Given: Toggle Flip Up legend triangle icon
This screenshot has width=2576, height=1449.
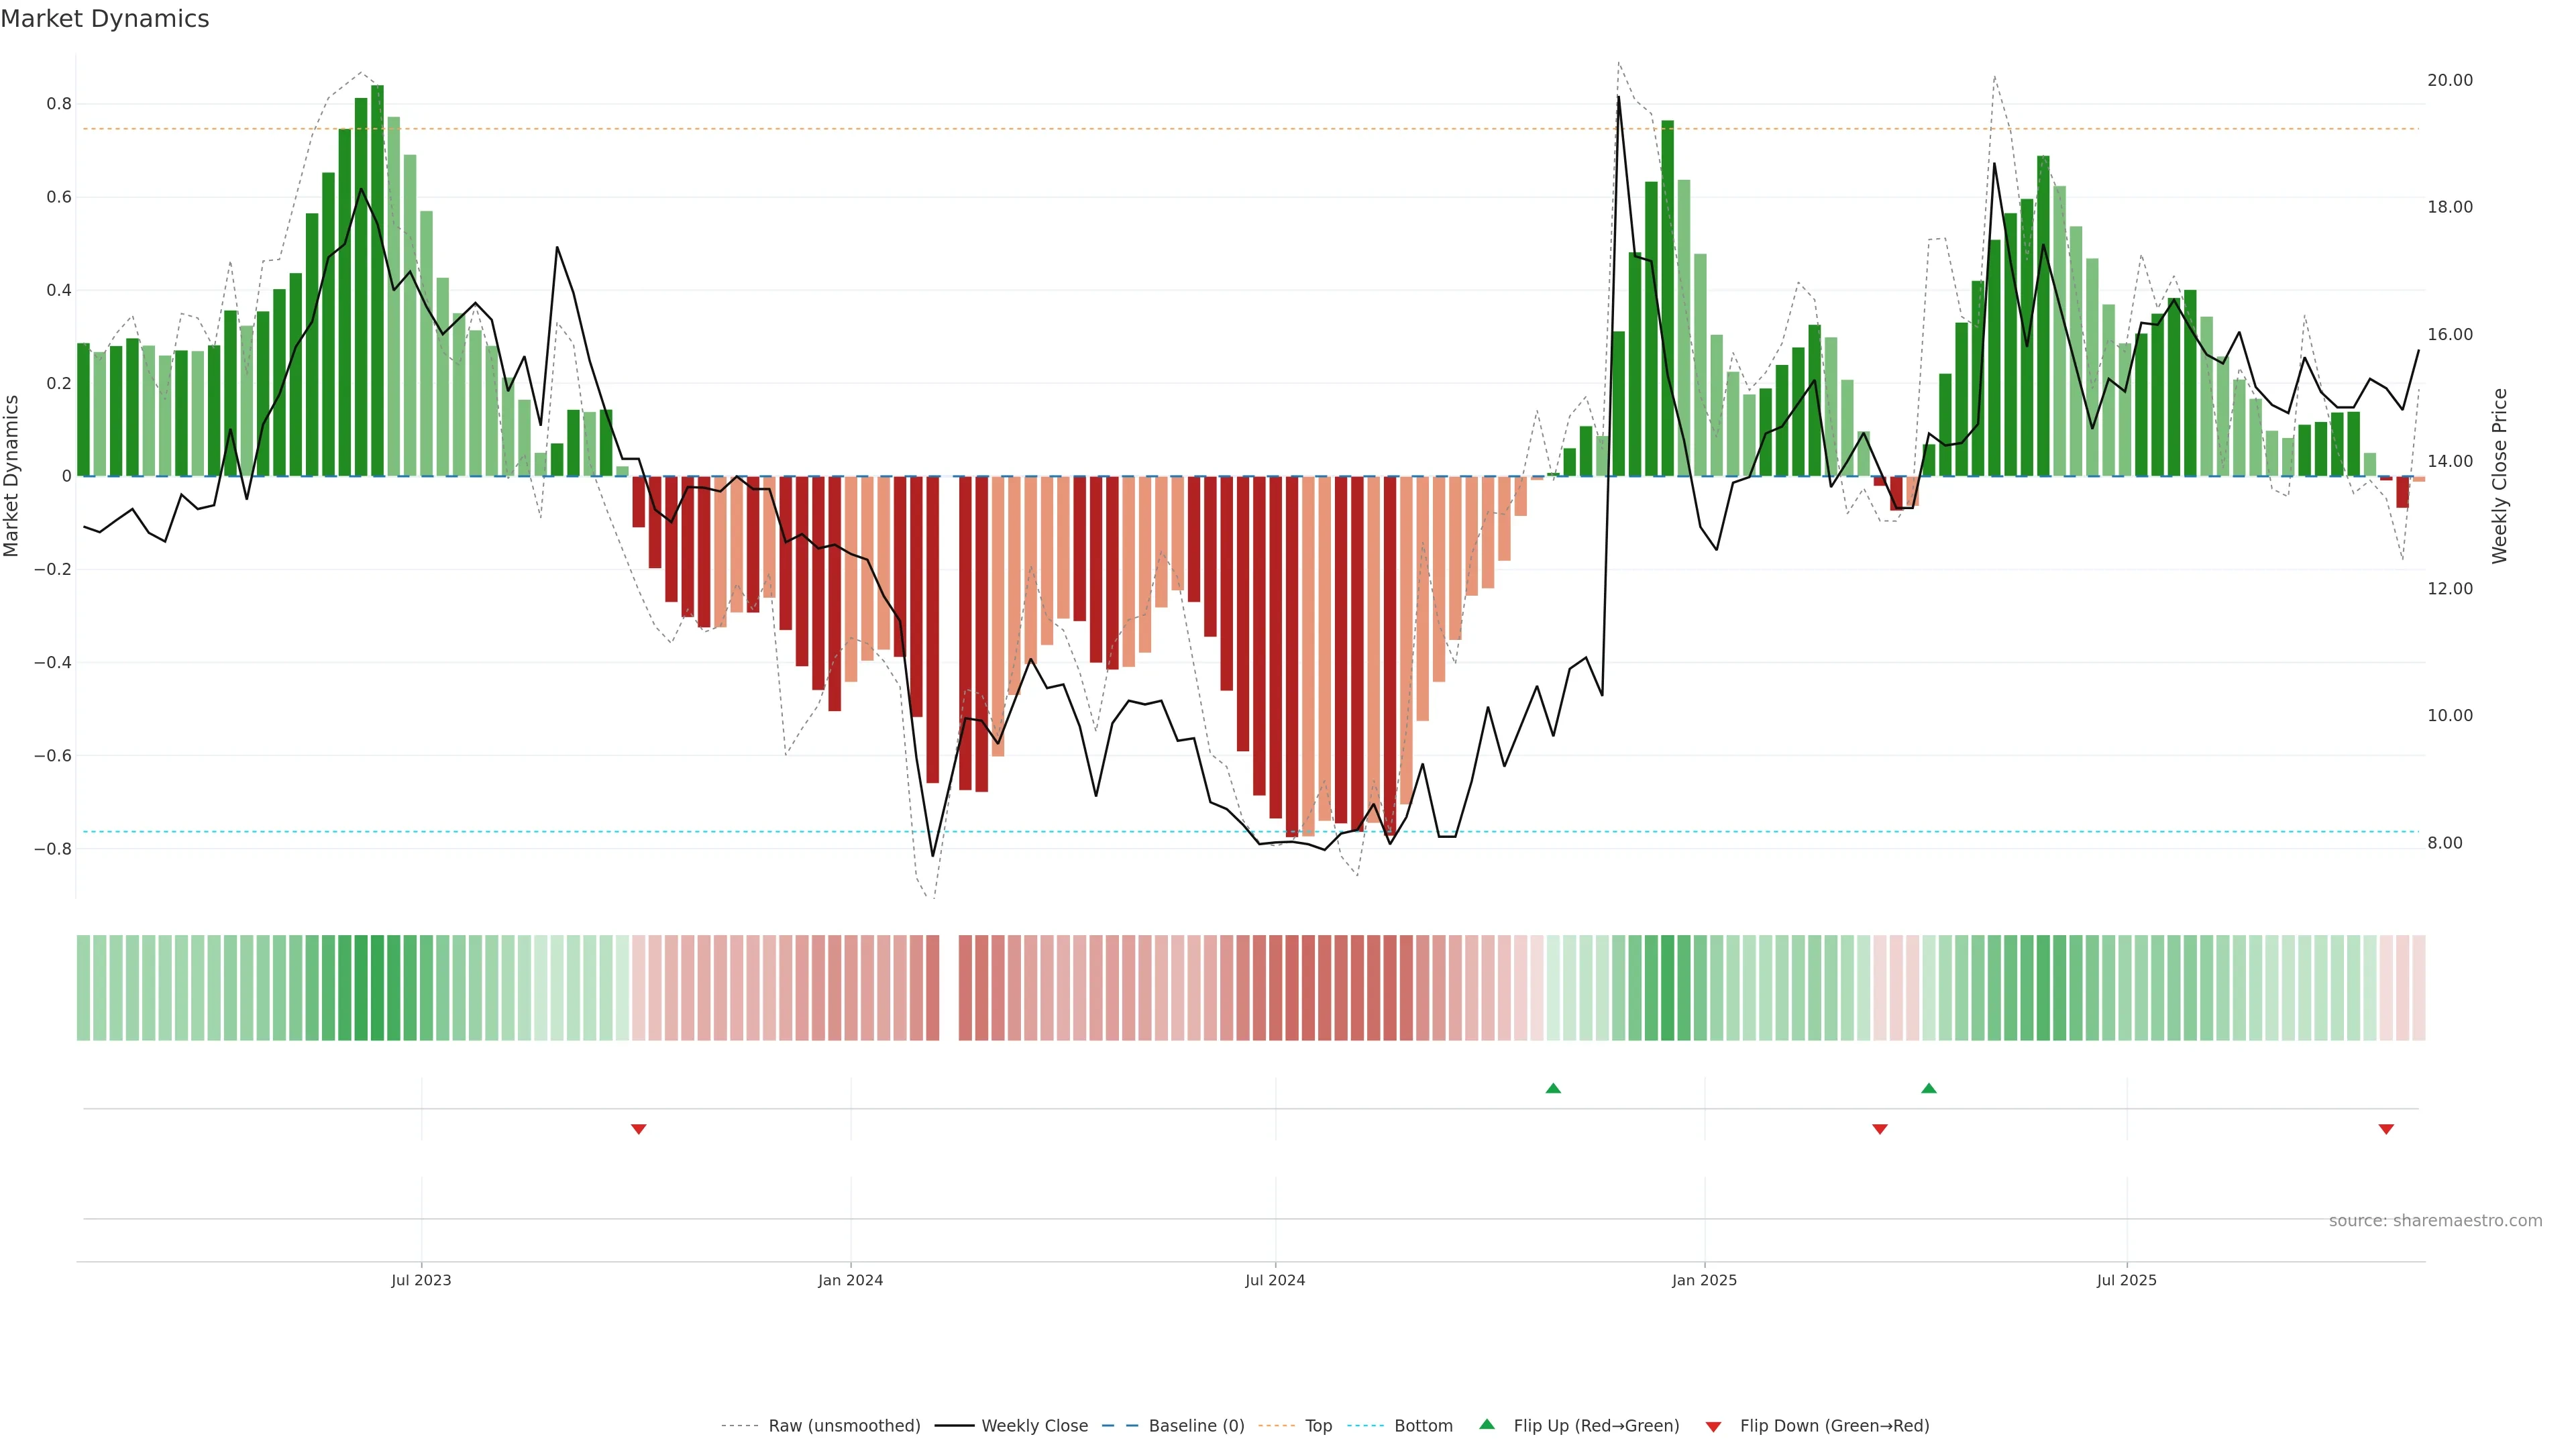Looking at the screenshot, I should [x=1487, y=1425].
